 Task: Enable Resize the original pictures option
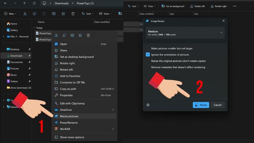(x=148, y=61)
